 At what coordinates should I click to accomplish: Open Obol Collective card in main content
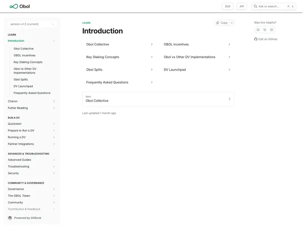pyautogui.click(x=119, y=44)
